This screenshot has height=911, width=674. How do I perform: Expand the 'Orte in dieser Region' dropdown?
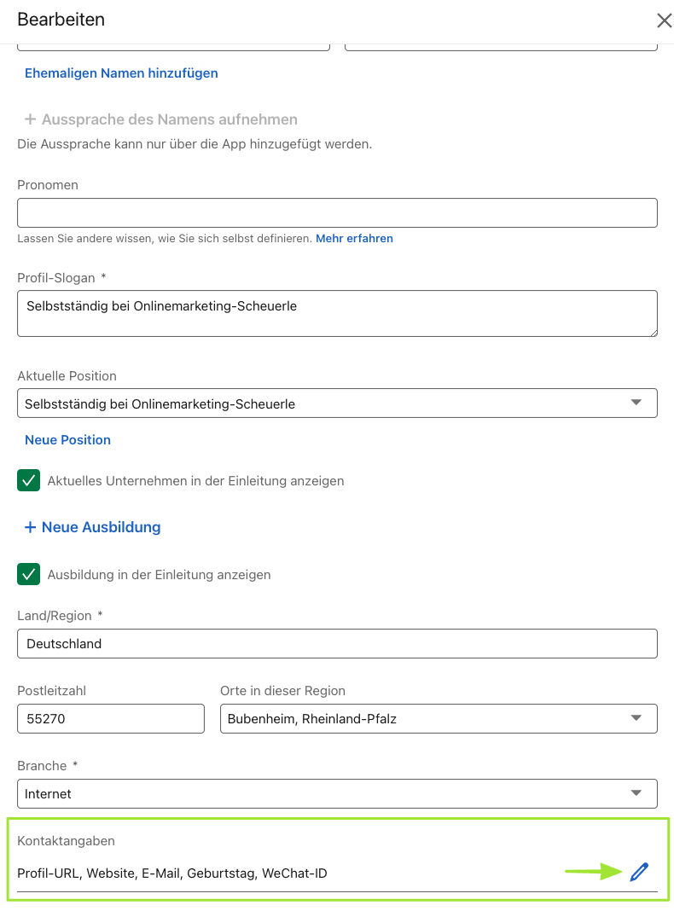439,718
